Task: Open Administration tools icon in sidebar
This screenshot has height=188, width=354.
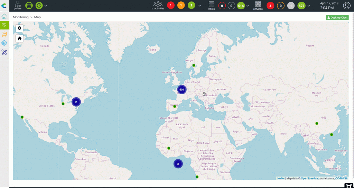Action: [4, 52]
